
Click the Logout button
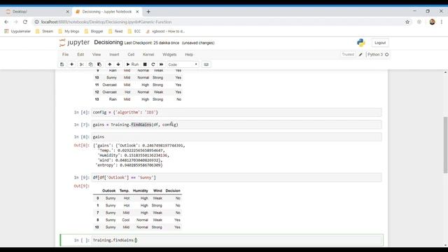pos(380,43)
